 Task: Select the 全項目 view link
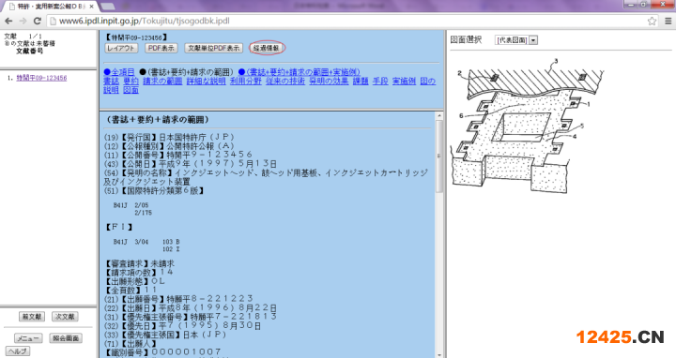[119, 72]
